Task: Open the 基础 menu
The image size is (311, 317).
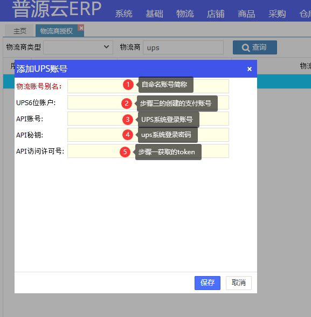Action: point(154,14)
